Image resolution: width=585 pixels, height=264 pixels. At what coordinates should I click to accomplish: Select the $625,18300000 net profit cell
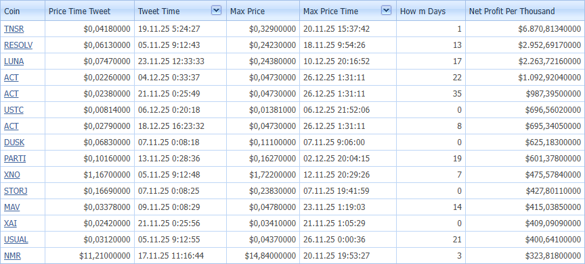[x=525, y=142]
